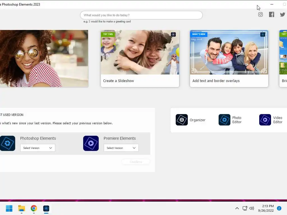Screen dimensions: 287x215
Task: Open Premiere Elements Select Version dropdown
Action: pos(121,148)
